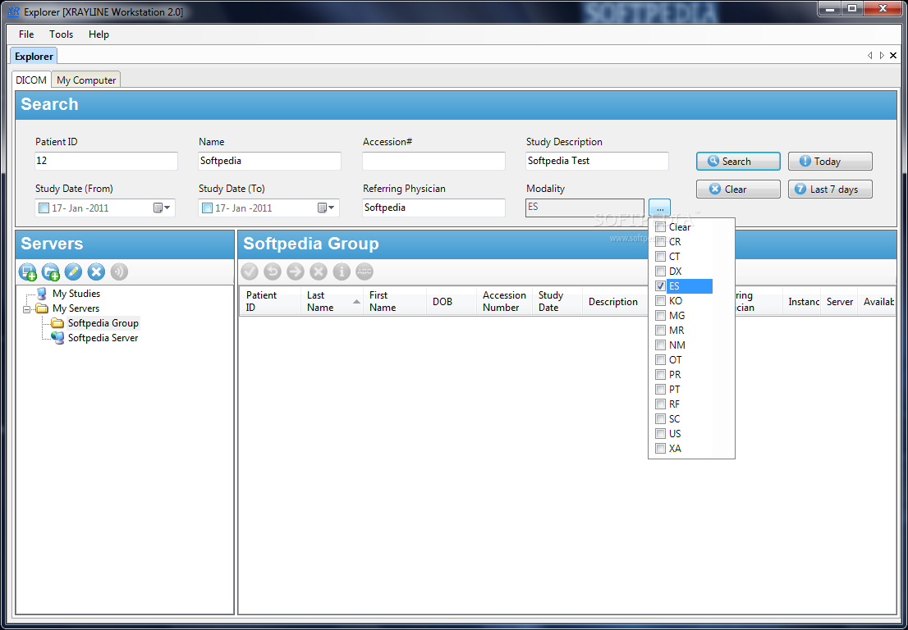Image resolution: width=908 pixels, height=630 pixels.
Task: Click the folder icon next to My Servers
Action: [x=42, y=308]
